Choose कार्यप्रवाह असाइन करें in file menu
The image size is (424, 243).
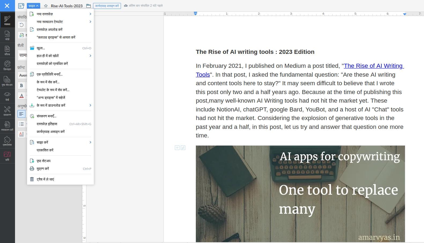pos(60,132)
